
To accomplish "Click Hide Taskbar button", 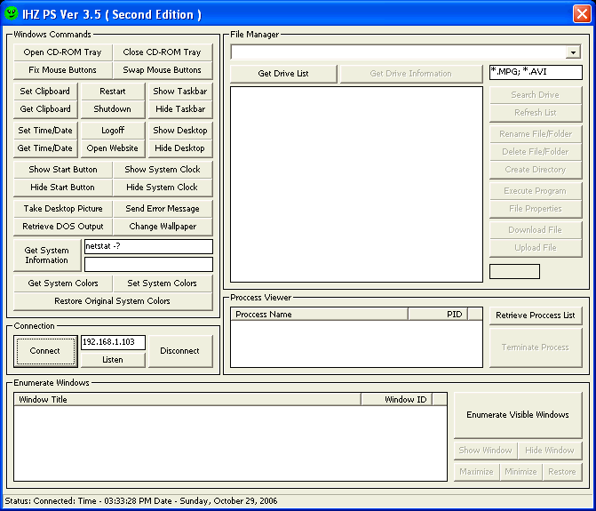I will tap(179, 109).
